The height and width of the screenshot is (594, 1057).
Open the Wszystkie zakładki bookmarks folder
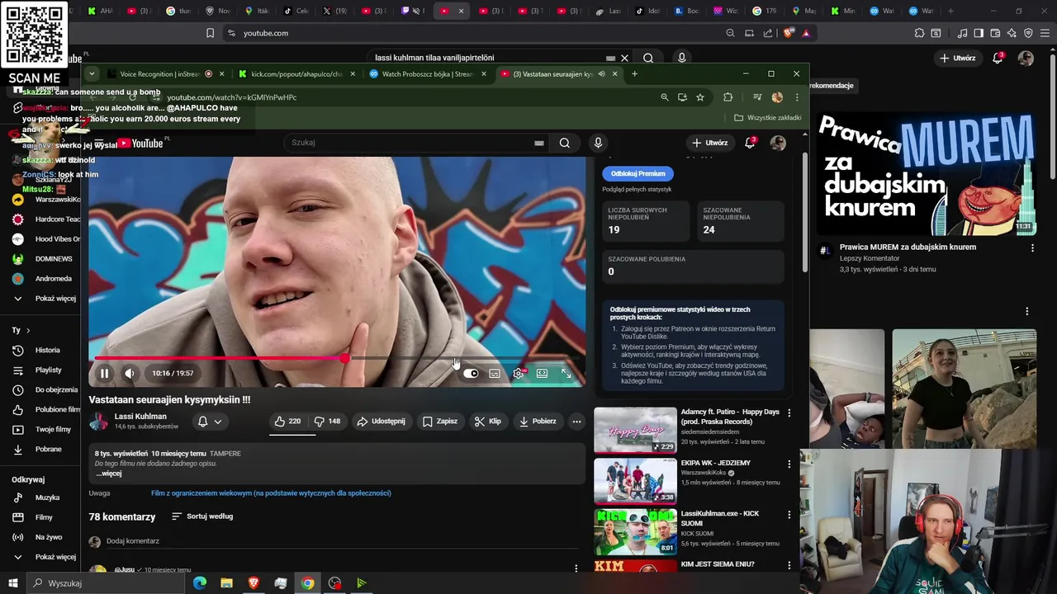click(768, 118)
